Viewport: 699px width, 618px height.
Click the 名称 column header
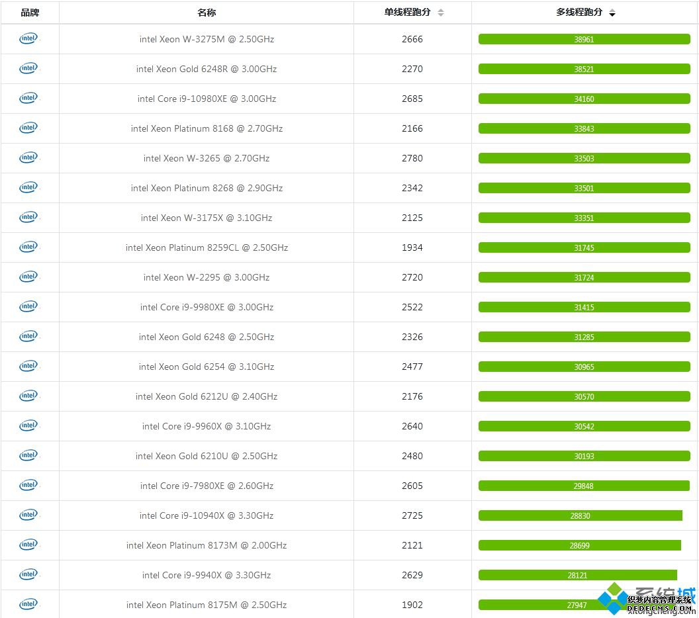(207, 13)
